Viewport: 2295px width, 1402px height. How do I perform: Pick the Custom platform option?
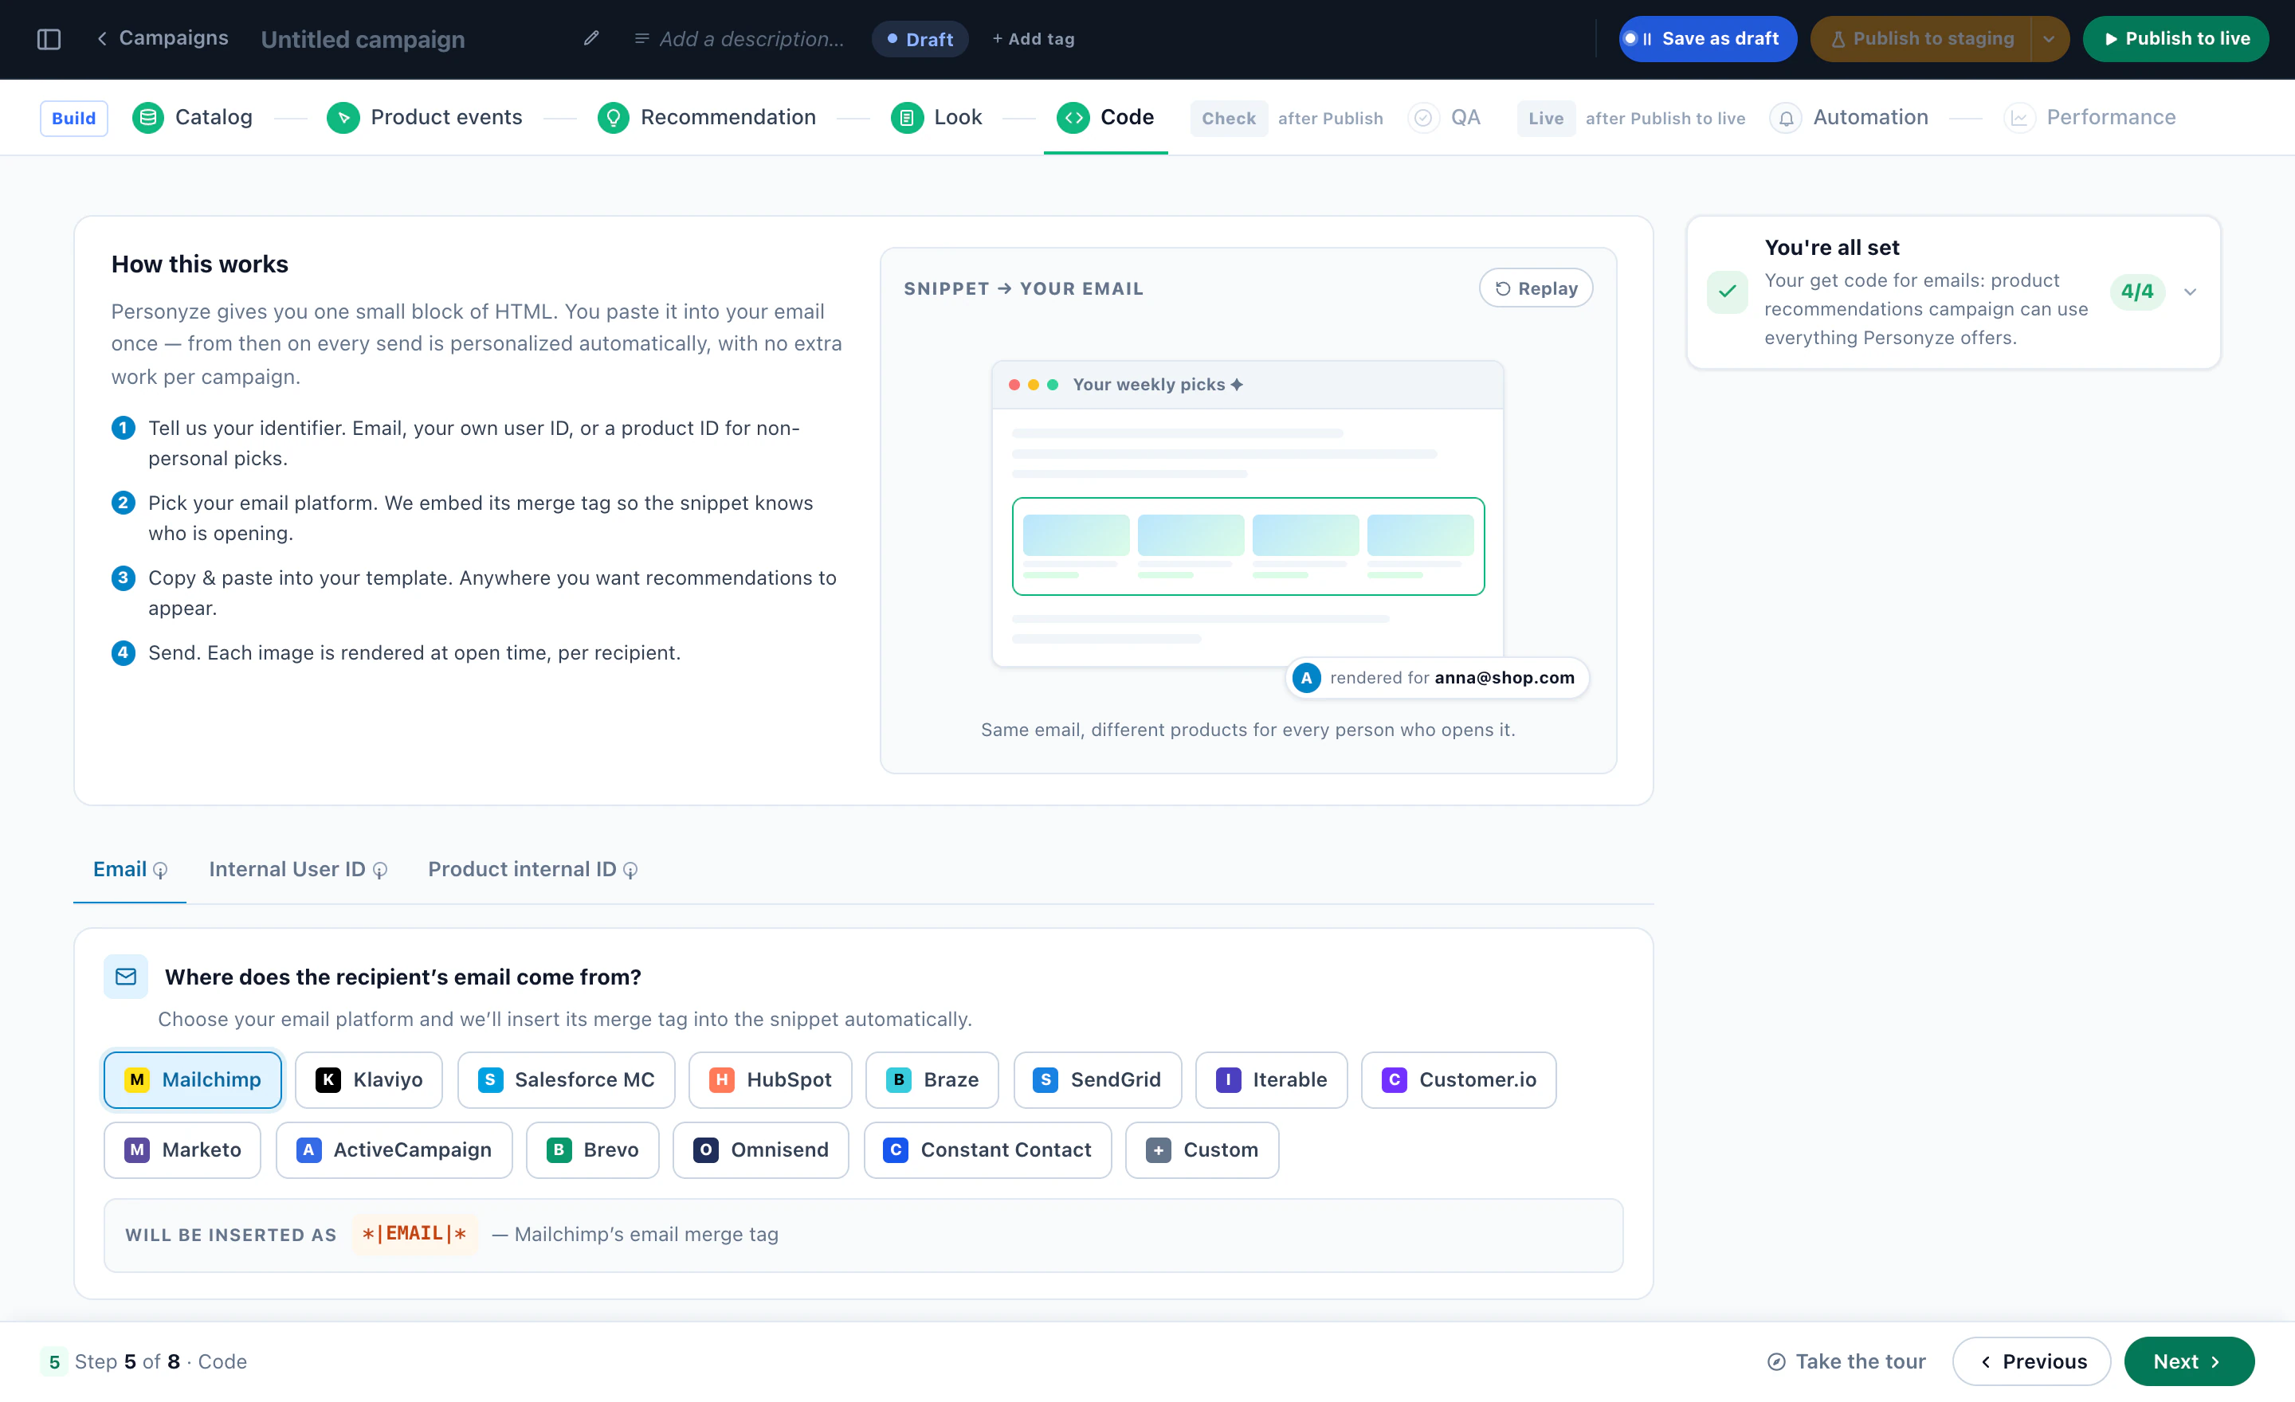pos(1202,1149)
